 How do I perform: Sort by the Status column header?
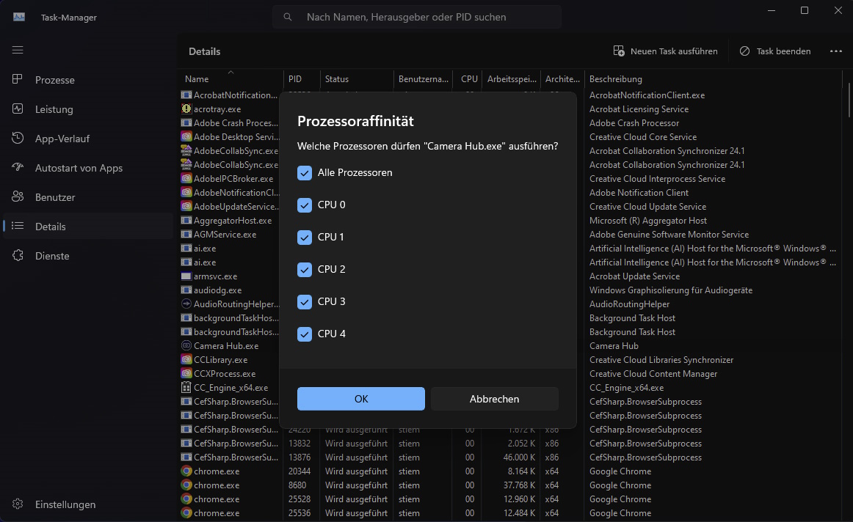(356, 78)
